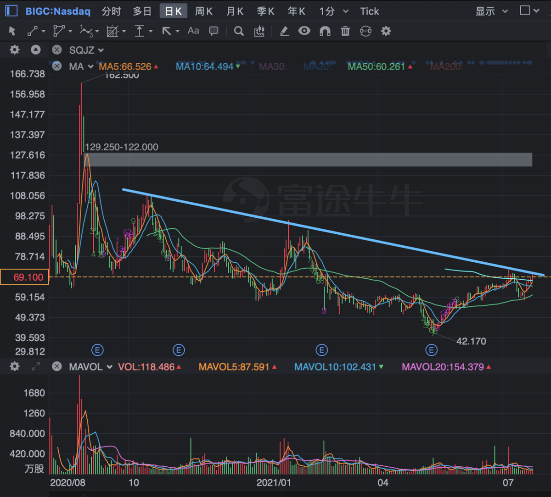Click the magnifier zoom tool

(x=239, y=31)
